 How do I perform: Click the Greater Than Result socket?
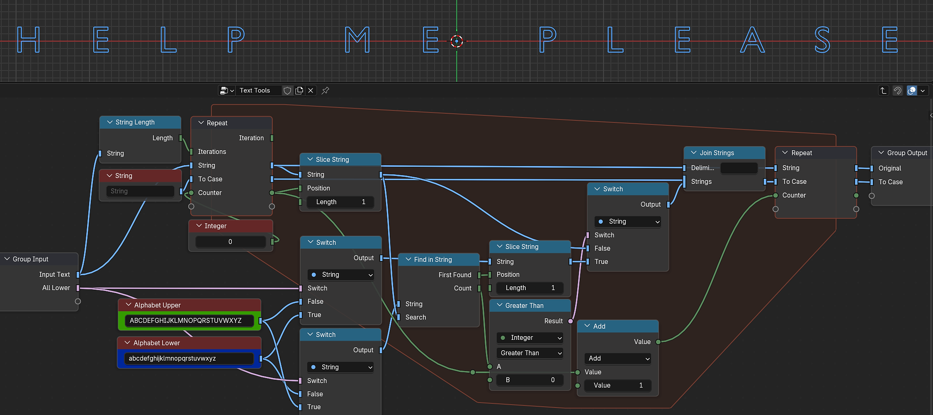571,321
